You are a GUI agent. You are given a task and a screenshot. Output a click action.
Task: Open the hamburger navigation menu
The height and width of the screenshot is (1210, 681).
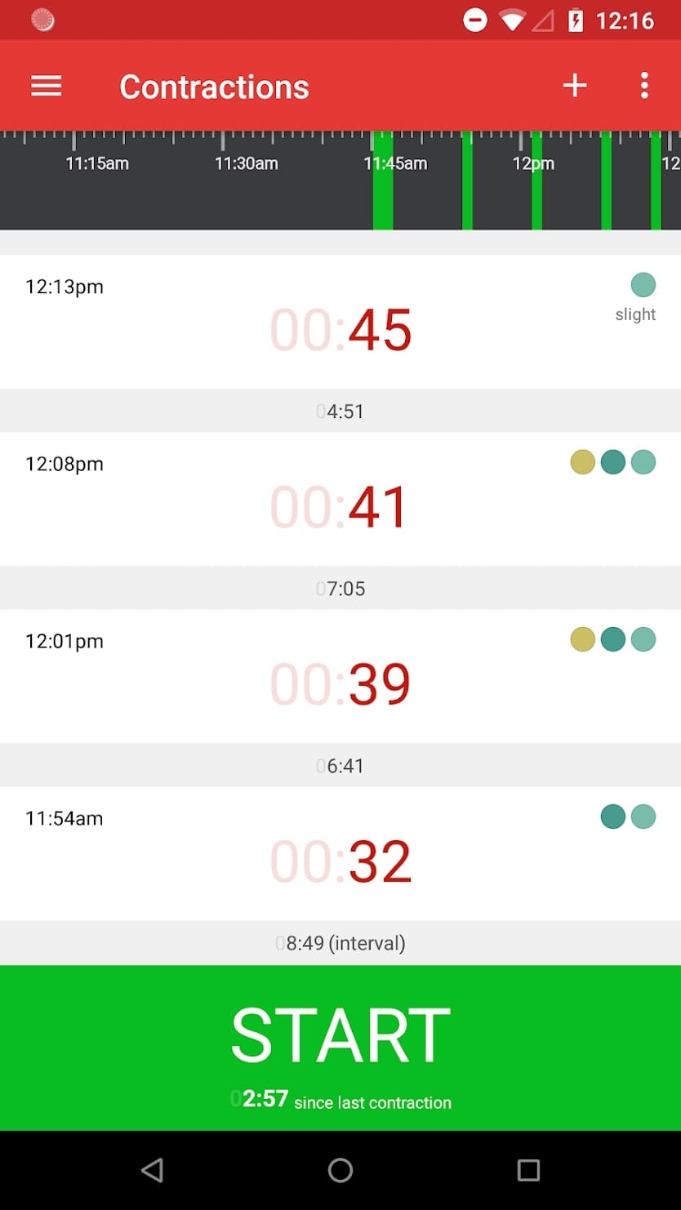[x=47, y=86]
